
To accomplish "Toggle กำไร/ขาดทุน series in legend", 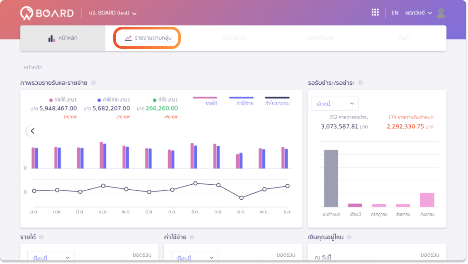I will point(277,101).
